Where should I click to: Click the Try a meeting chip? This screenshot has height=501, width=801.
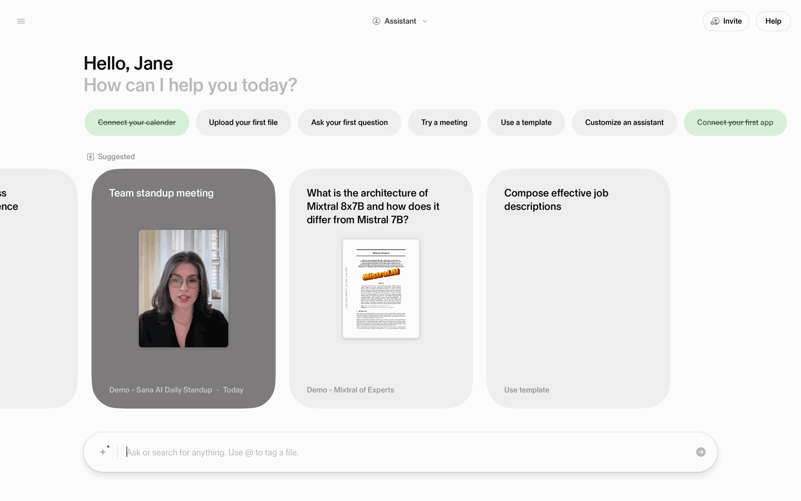pos(444,122)
